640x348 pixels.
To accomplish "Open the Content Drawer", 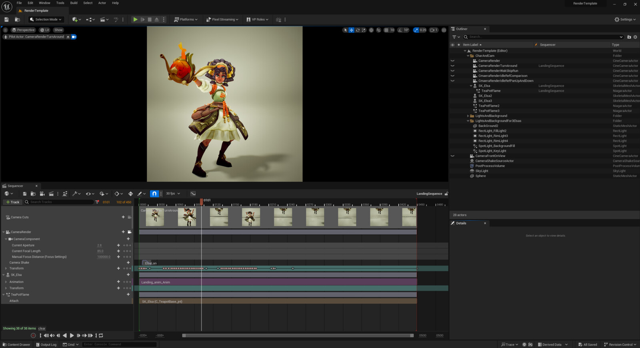I will point(16,344).
